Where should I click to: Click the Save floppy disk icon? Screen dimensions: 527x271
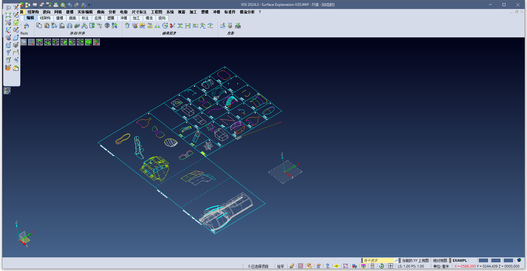35,5
